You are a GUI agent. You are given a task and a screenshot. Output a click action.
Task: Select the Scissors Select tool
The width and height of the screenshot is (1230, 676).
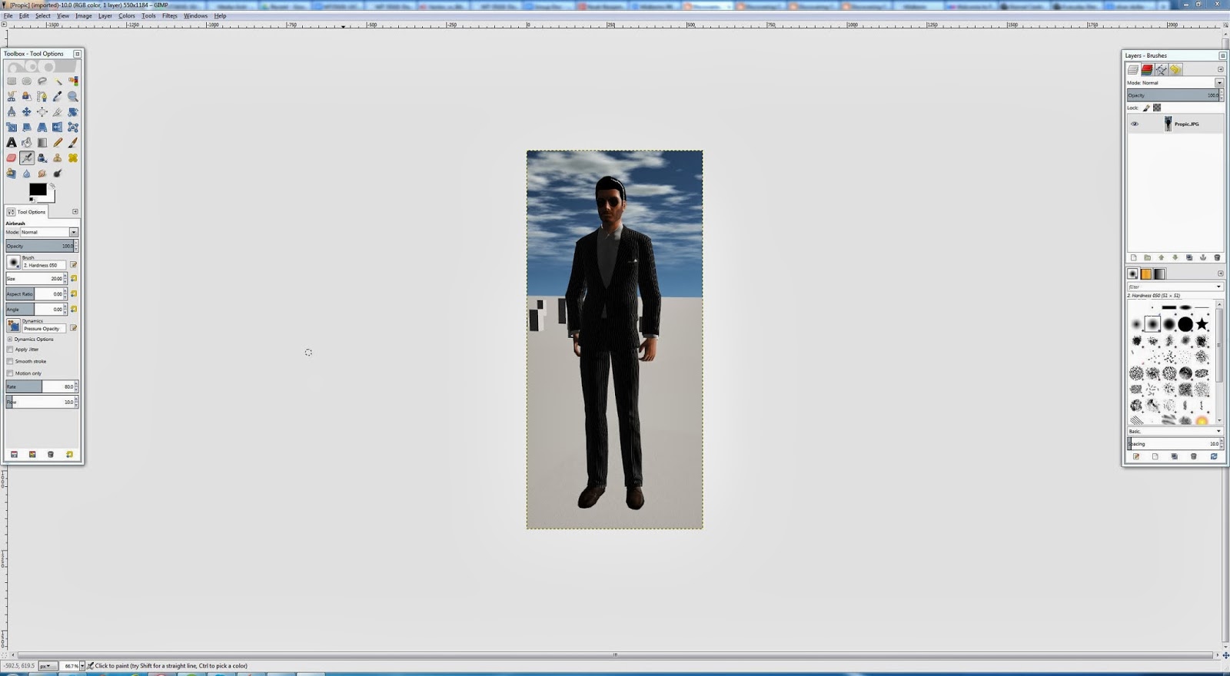(x=12, y=96)
